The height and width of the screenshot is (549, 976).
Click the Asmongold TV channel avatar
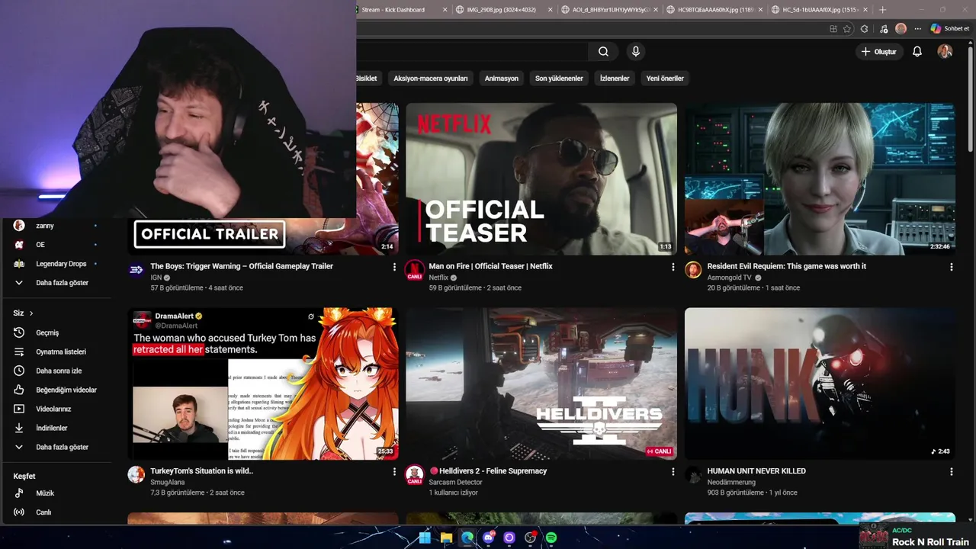click(693, 270)
